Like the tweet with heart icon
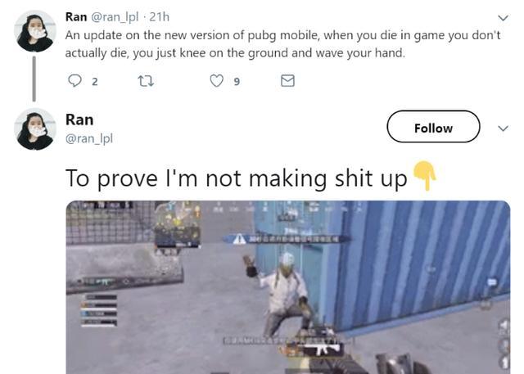The height and width of the screenshot is (374, 524). pos(216,81)
